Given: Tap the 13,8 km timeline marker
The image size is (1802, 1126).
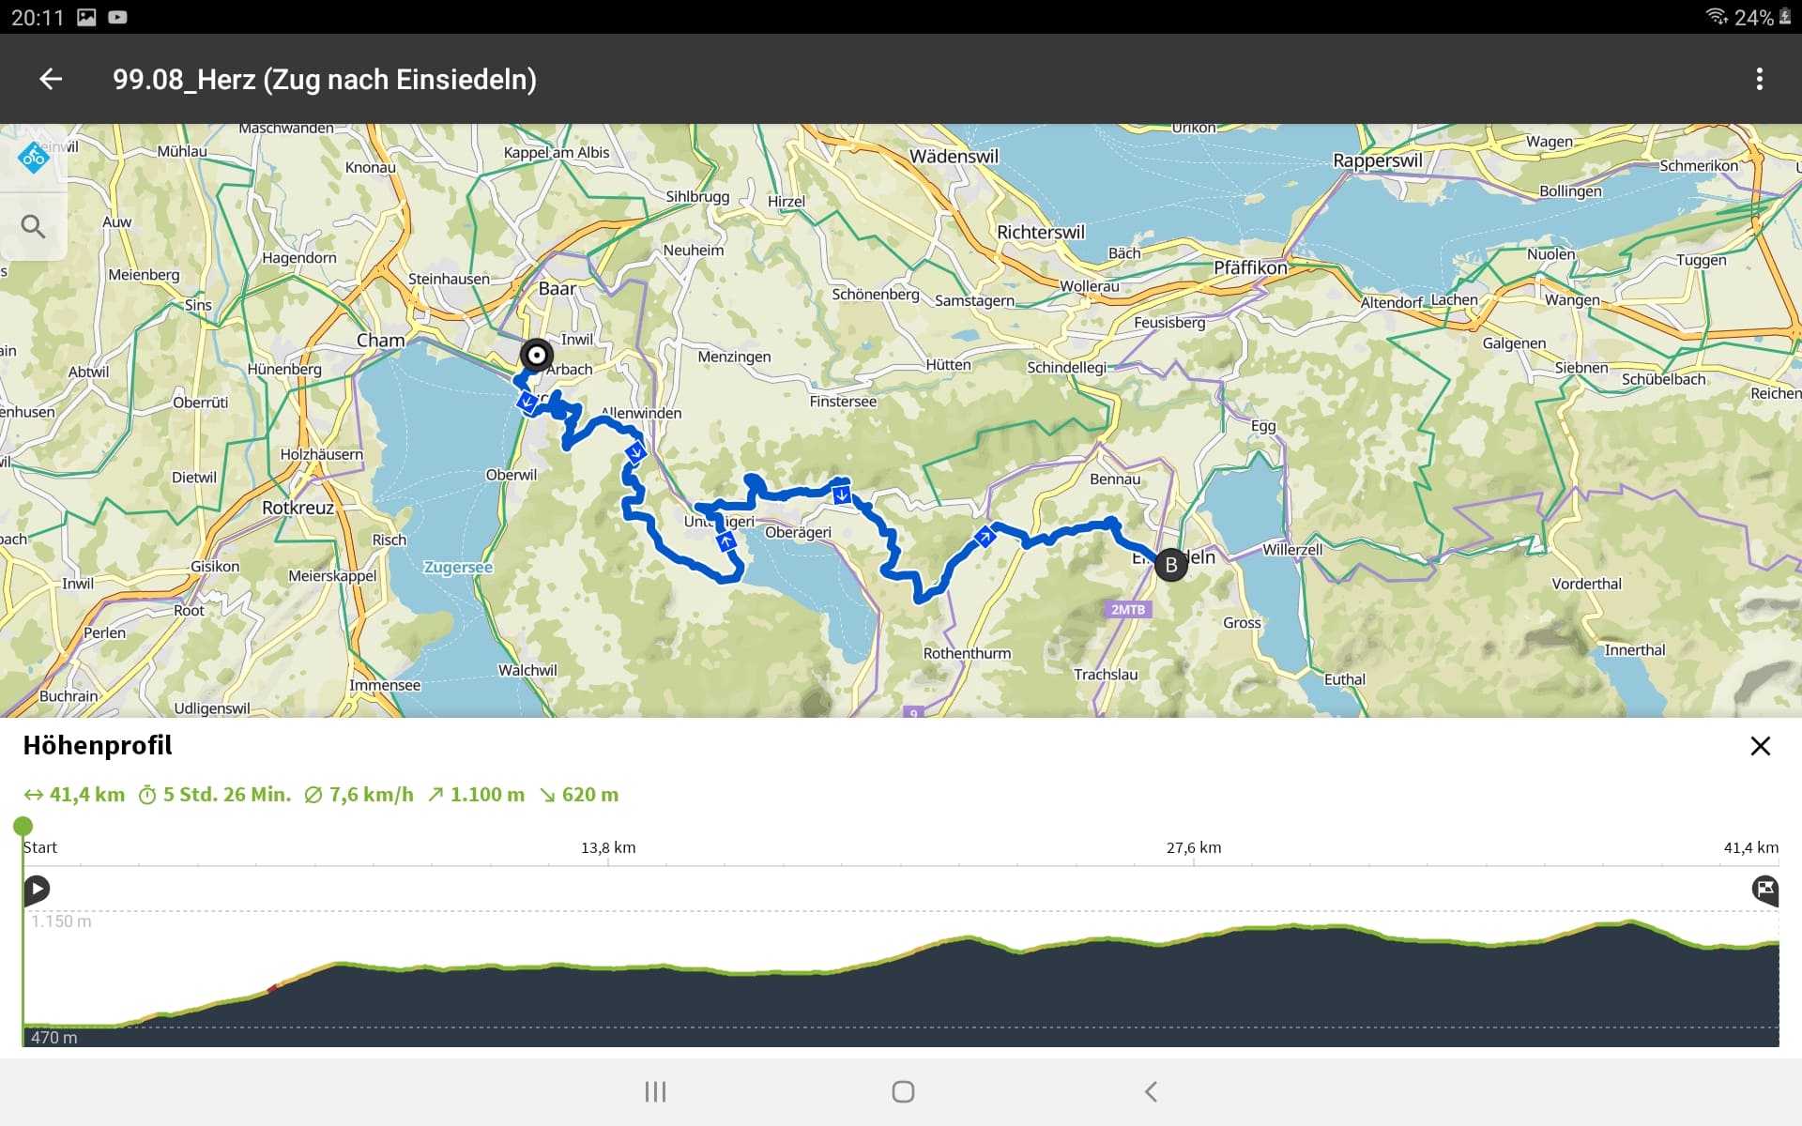Looking at the screenshot, I should tap(608, 848).
